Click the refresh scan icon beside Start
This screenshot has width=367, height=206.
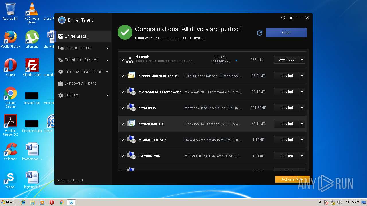[260, 33]
